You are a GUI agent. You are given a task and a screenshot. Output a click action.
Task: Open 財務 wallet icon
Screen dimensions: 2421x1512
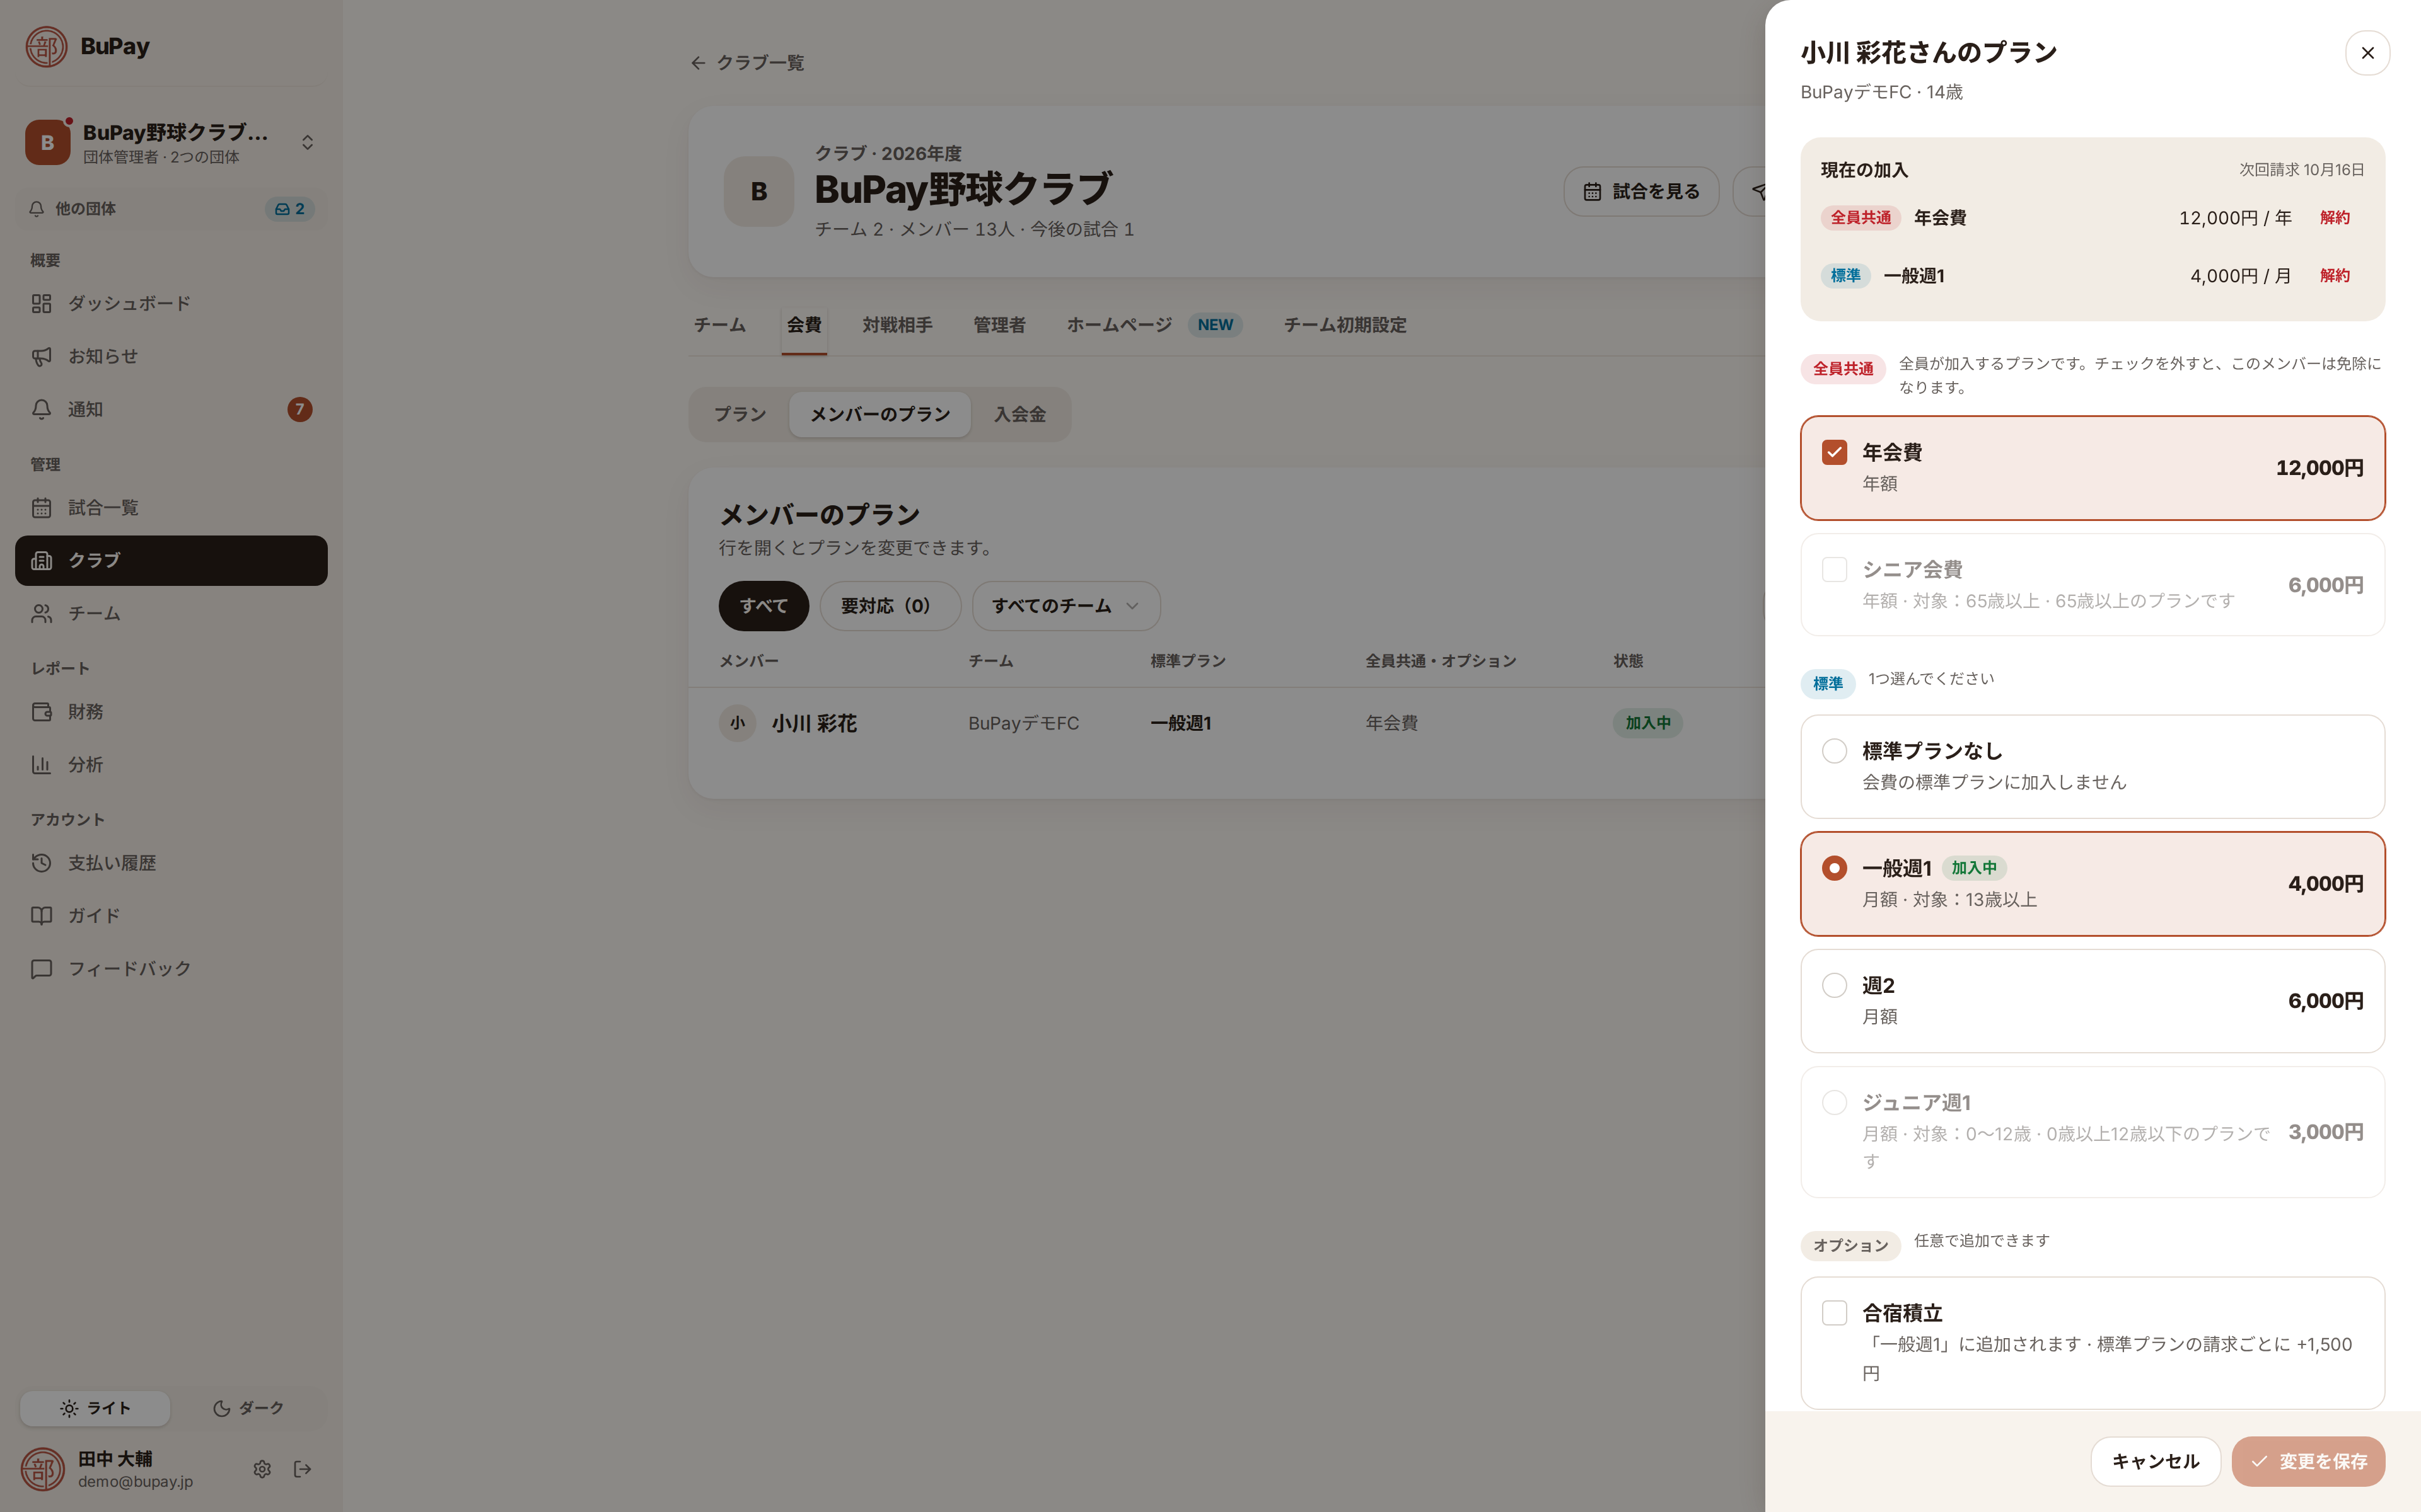(41, 712)
